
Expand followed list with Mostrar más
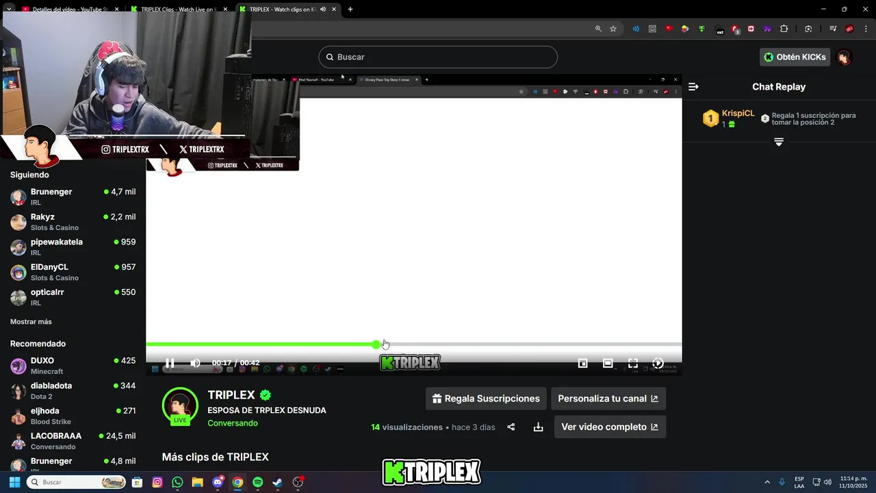click(31, 322)
